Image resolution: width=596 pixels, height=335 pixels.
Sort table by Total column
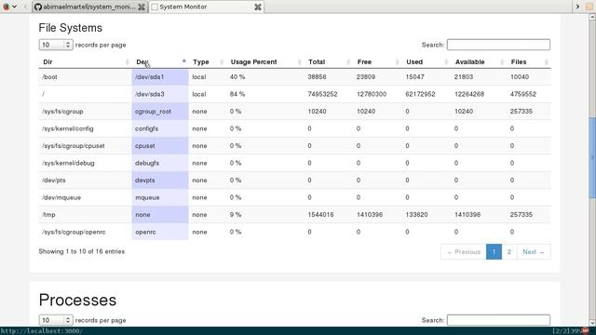point(329,62)
